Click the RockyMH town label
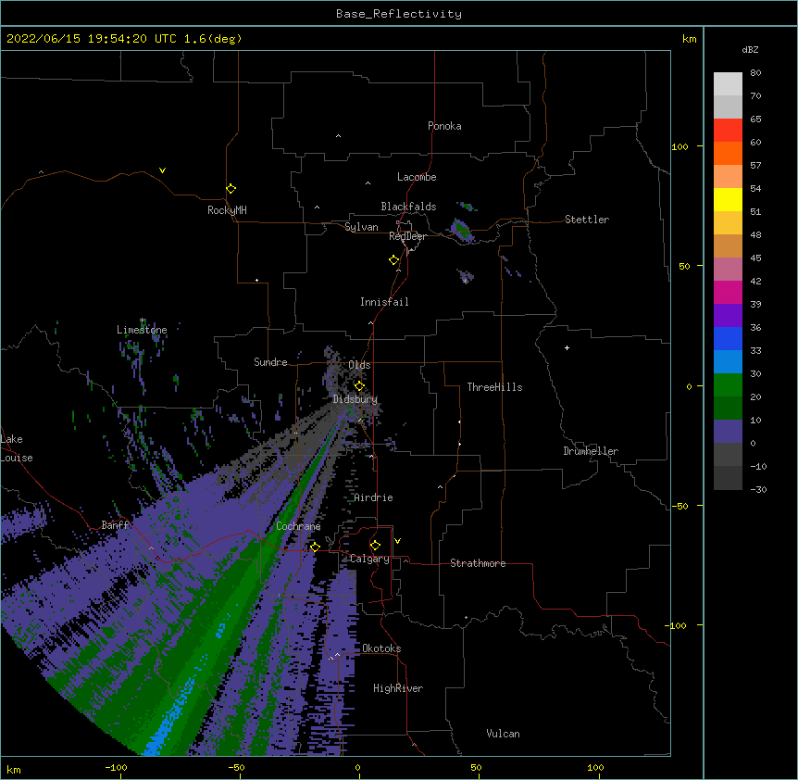Image resolution: width=798 pixels, height=780 pixels. (x=227, y=209)
